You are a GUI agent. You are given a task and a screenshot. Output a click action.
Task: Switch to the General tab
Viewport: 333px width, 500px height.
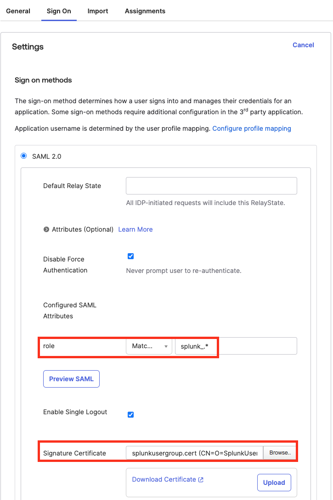click(18, 11)
